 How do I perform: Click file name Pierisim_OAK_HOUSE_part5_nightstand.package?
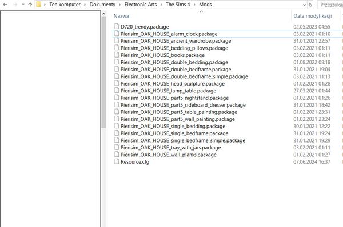click(x=175, y=98)
